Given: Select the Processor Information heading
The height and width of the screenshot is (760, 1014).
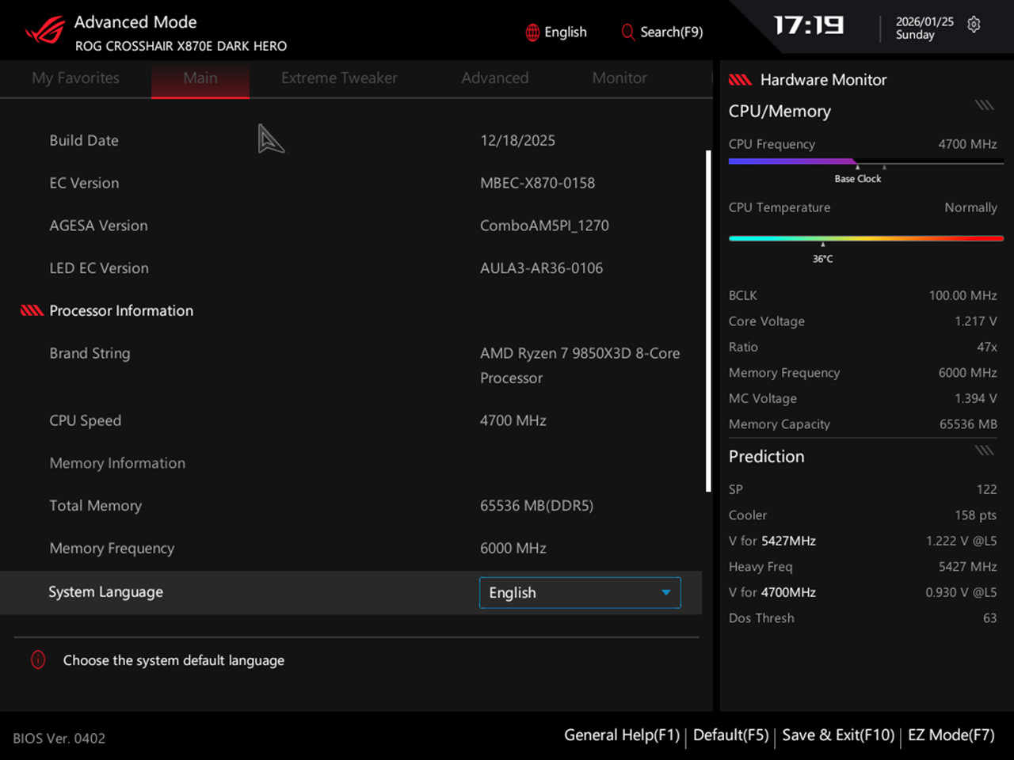Looking at the screenshot, I should 121,310.
